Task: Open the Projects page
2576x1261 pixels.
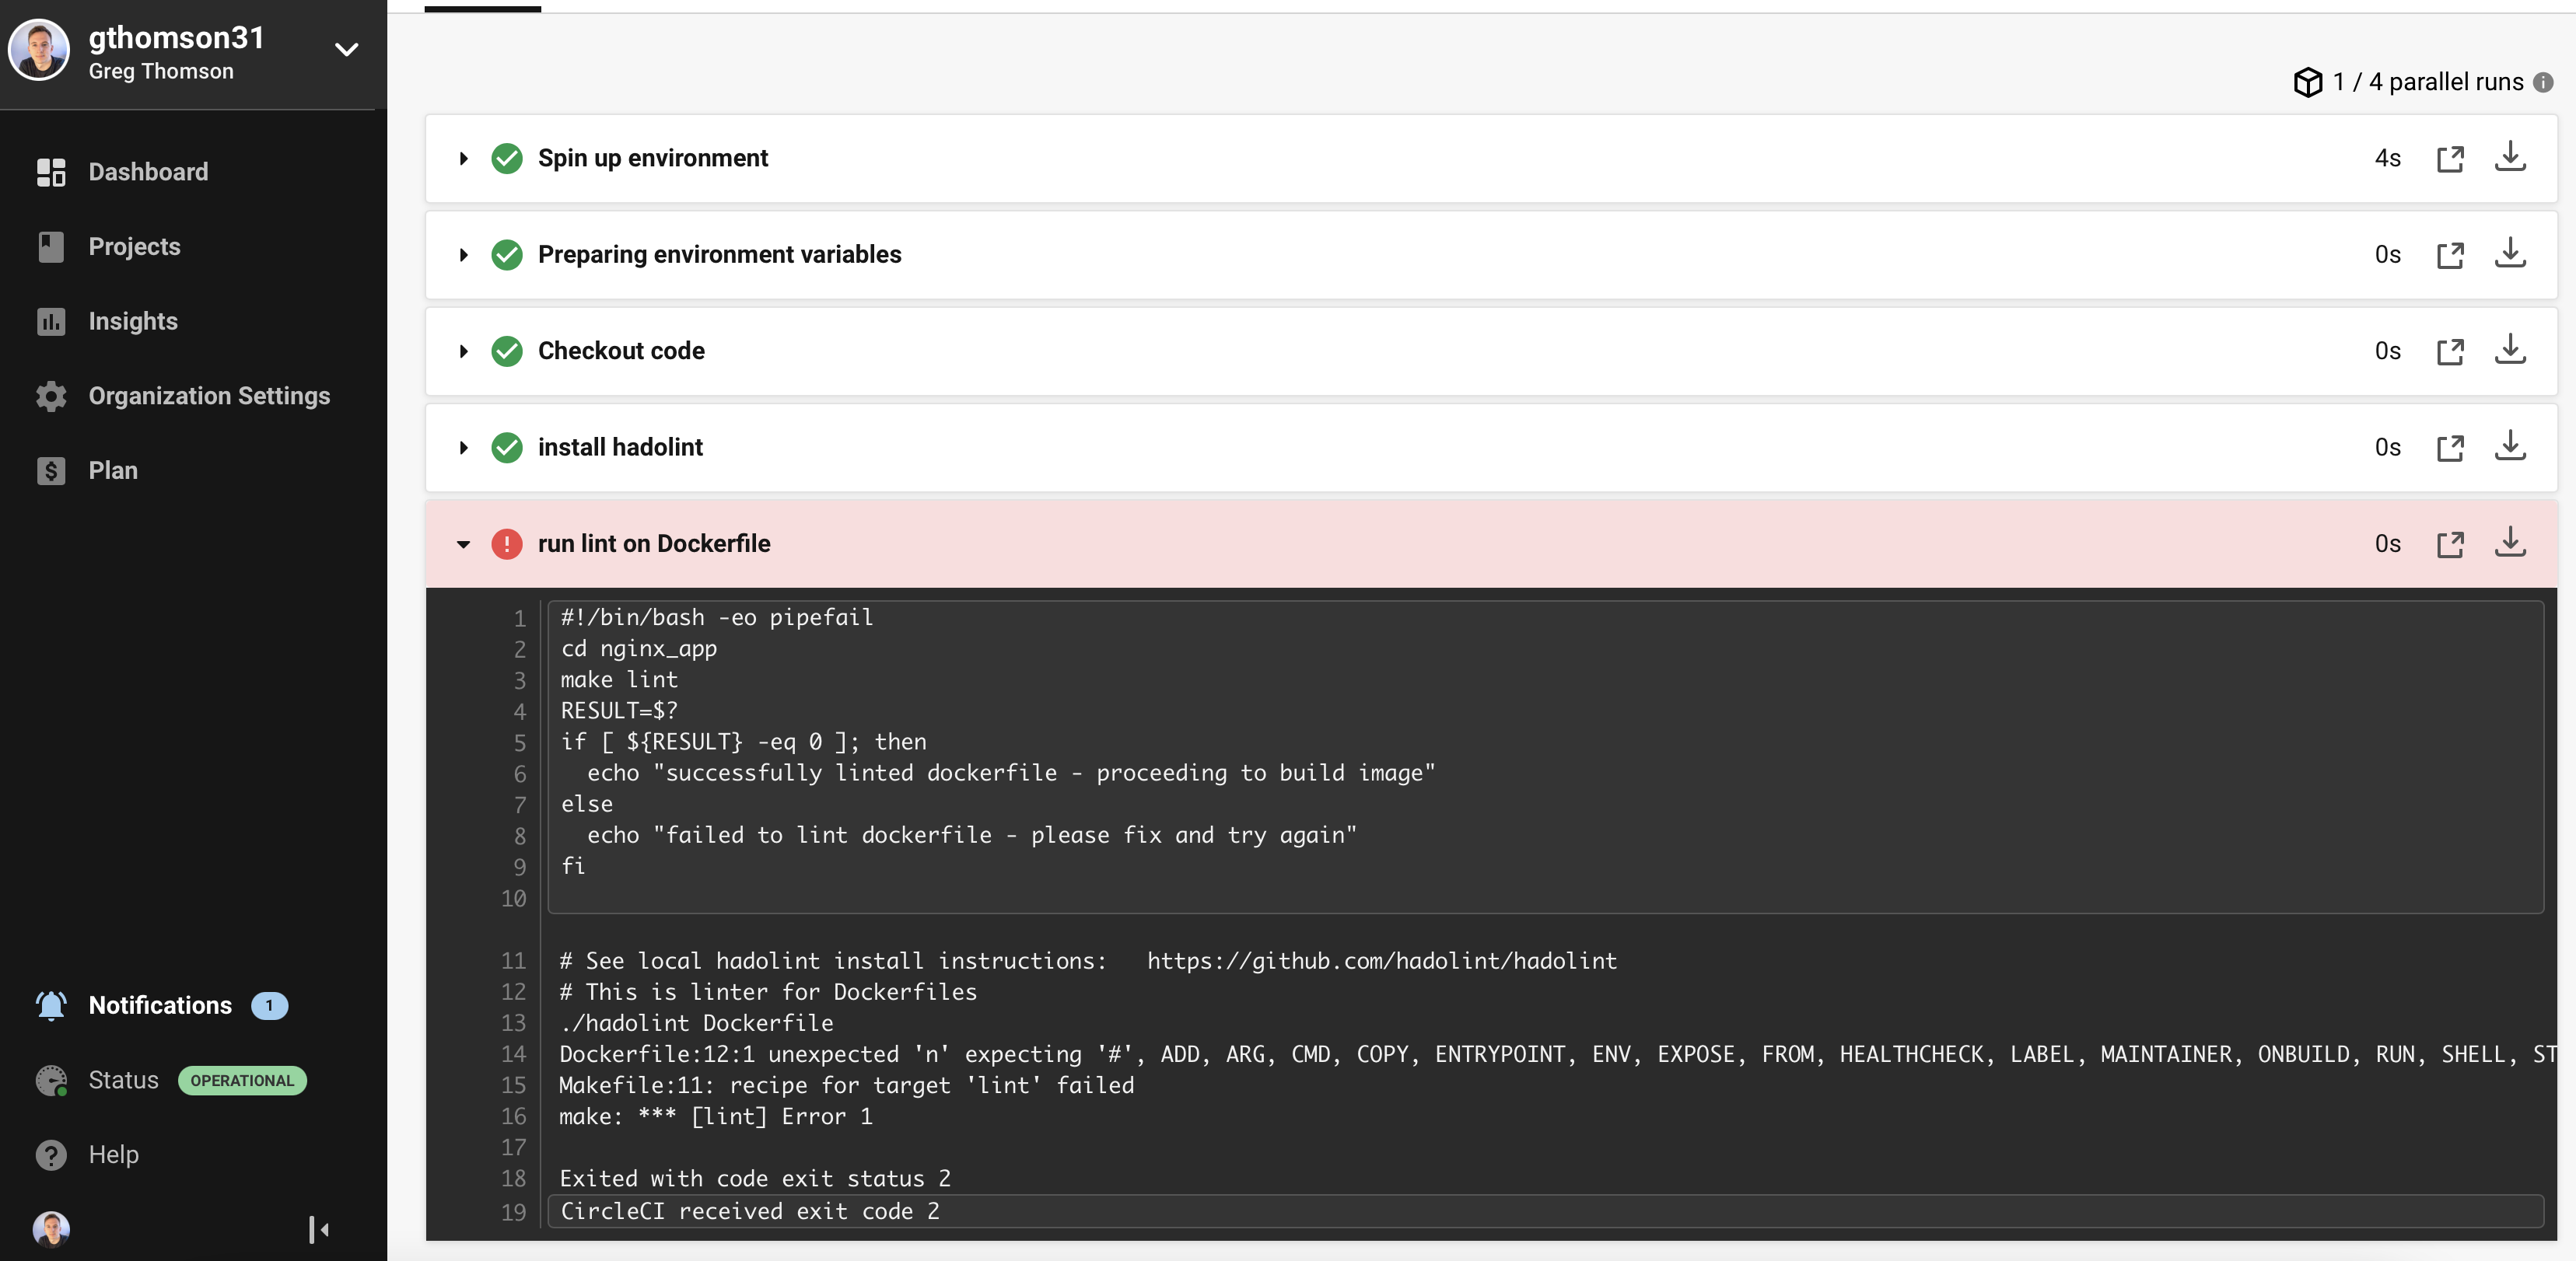Action: [134, 246]
